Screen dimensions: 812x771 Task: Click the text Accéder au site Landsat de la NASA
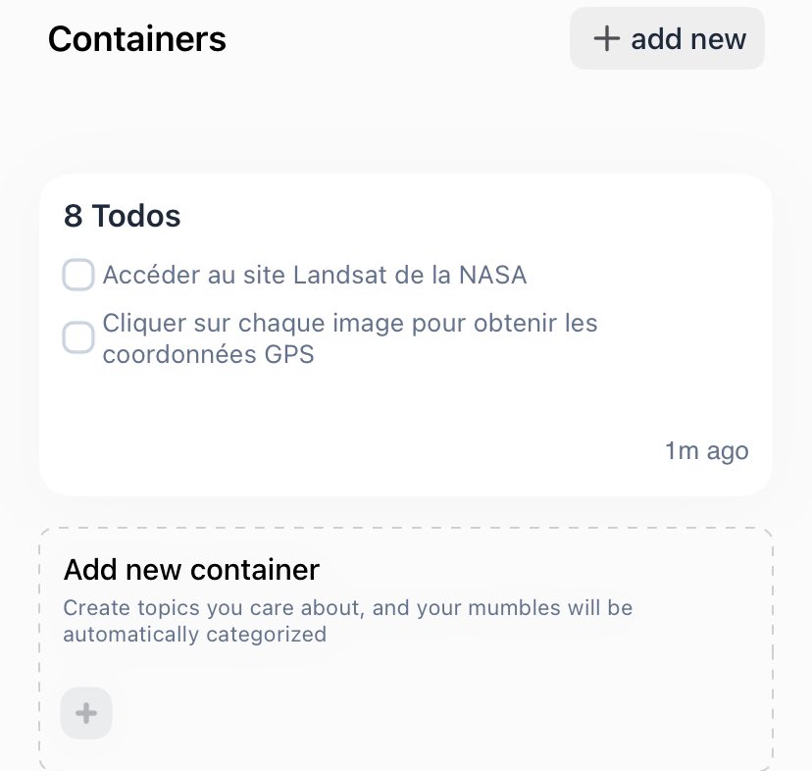point(314,276)
